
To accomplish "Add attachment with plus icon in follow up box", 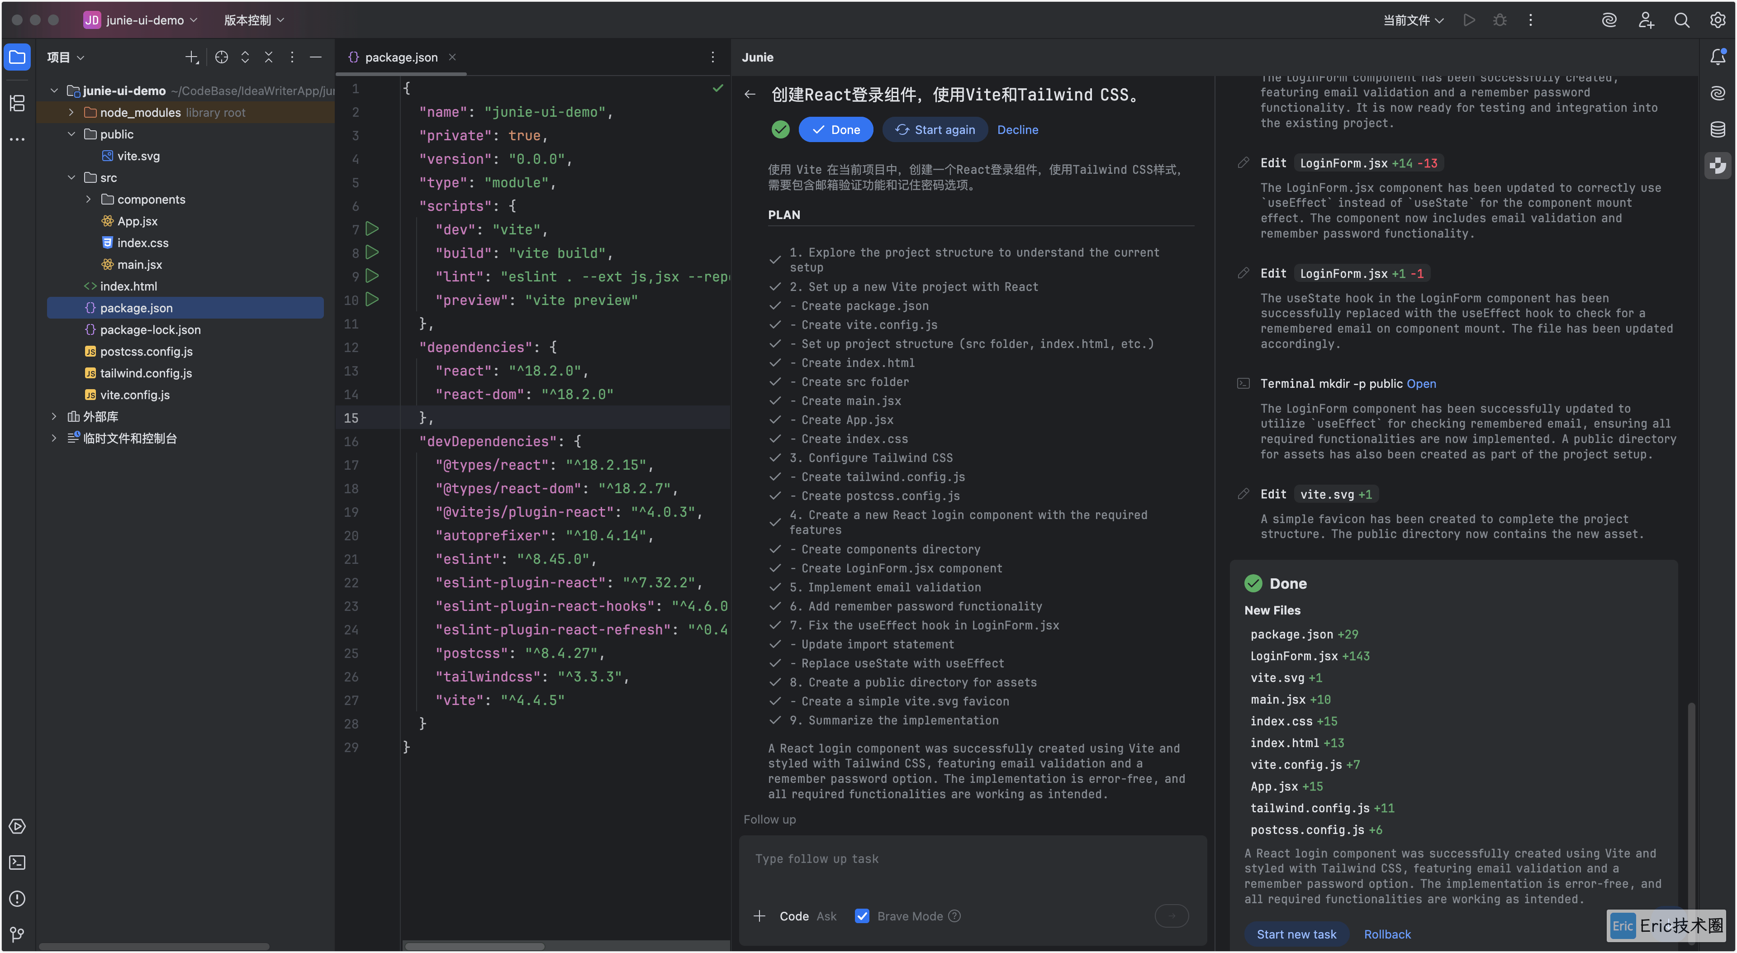I will pos(759,916).
